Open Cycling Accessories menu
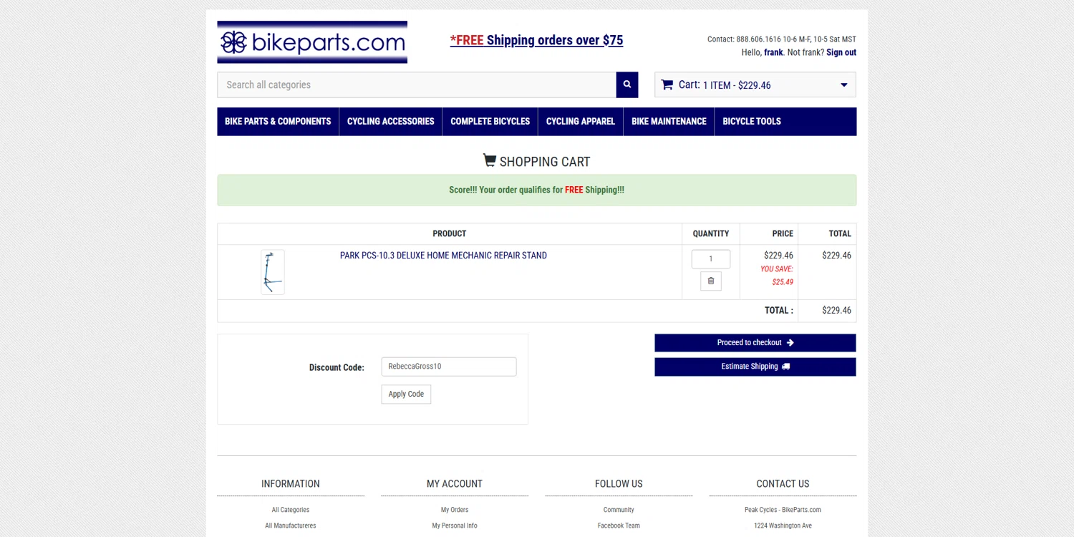This screenshot has width=1074, height=537. tap(391, 122)
